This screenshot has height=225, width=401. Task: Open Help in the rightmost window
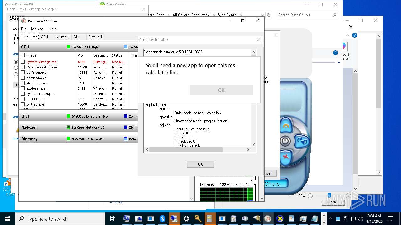tap(354, 35)
